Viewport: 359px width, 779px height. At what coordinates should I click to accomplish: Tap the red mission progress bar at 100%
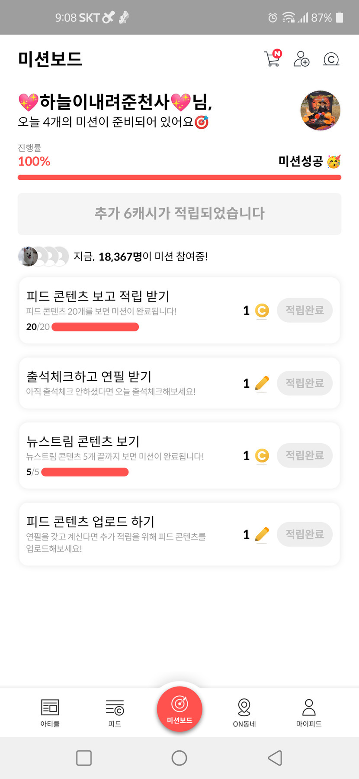179,177
